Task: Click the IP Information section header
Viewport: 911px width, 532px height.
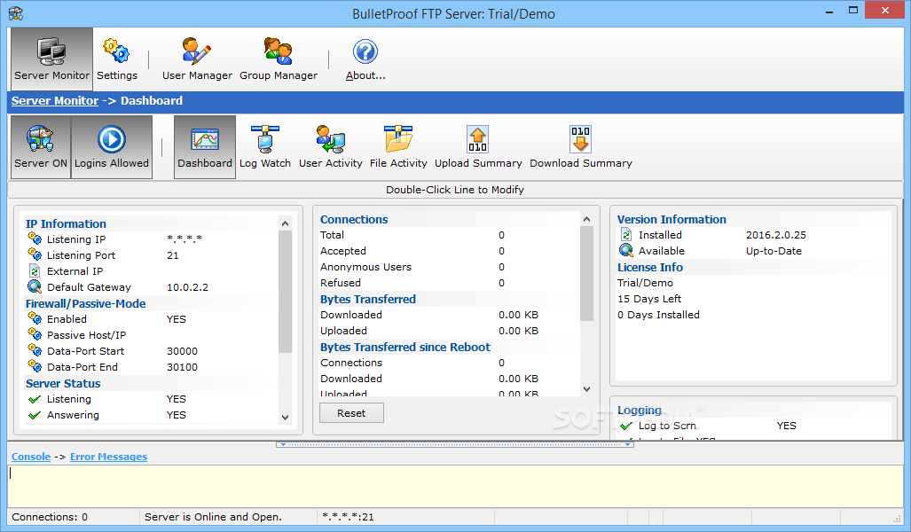Action: tap(66, 223)
